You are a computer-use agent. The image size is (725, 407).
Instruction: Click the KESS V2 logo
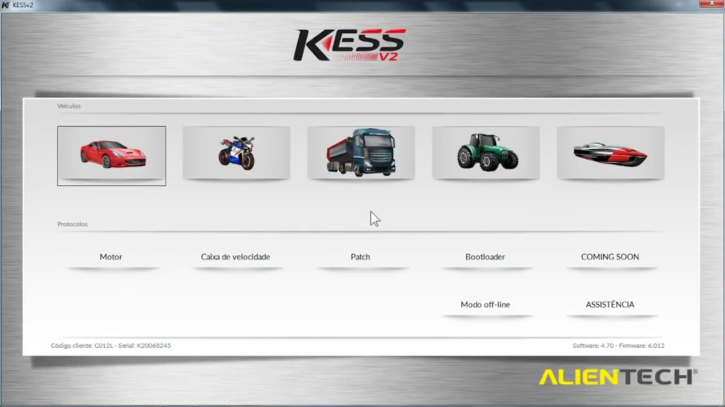click(x=349, y=45)
